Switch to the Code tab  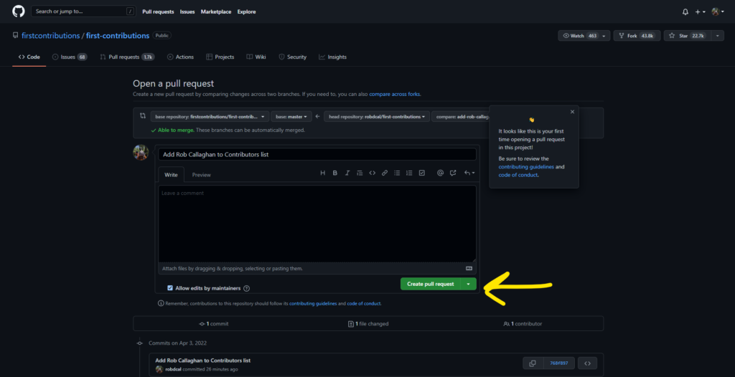(x=29, y=57)
